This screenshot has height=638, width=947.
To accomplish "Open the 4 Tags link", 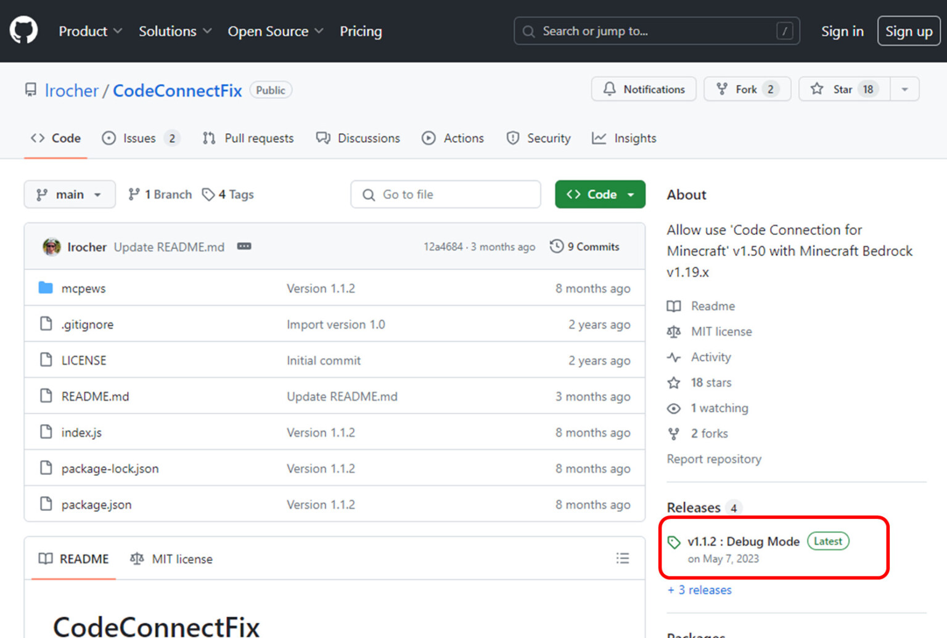I will point(228,195).
